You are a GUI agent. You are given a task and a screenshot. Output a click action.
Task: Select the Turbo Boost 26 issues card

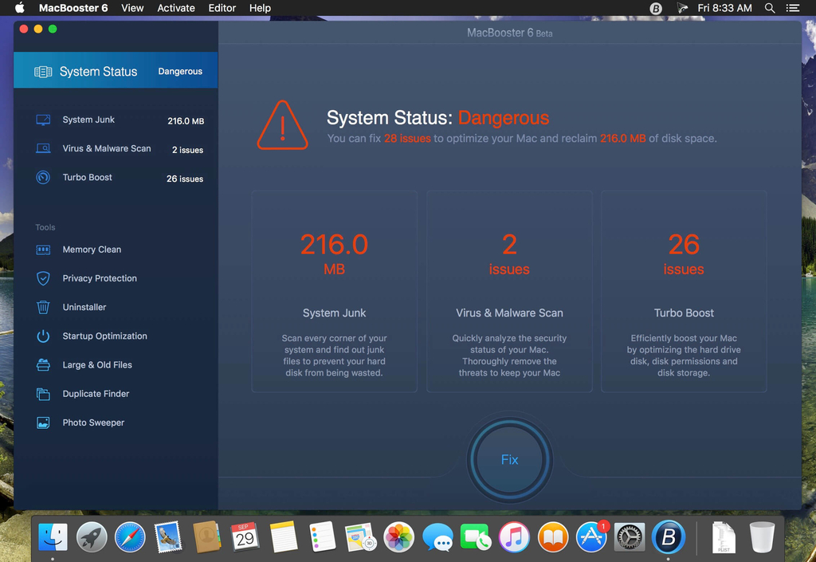pos(684,291)
